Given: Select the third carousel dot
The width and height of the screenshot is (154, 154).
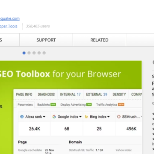Looking at the screenshot, I should tap(34, 53).
